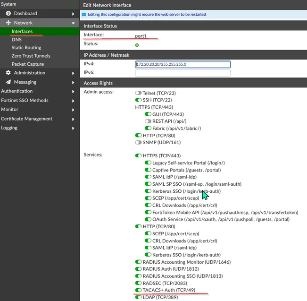Screen dimensions: 307x301
Task: Expand the Messaging menu arrow
Action: [x=73, y=83]
